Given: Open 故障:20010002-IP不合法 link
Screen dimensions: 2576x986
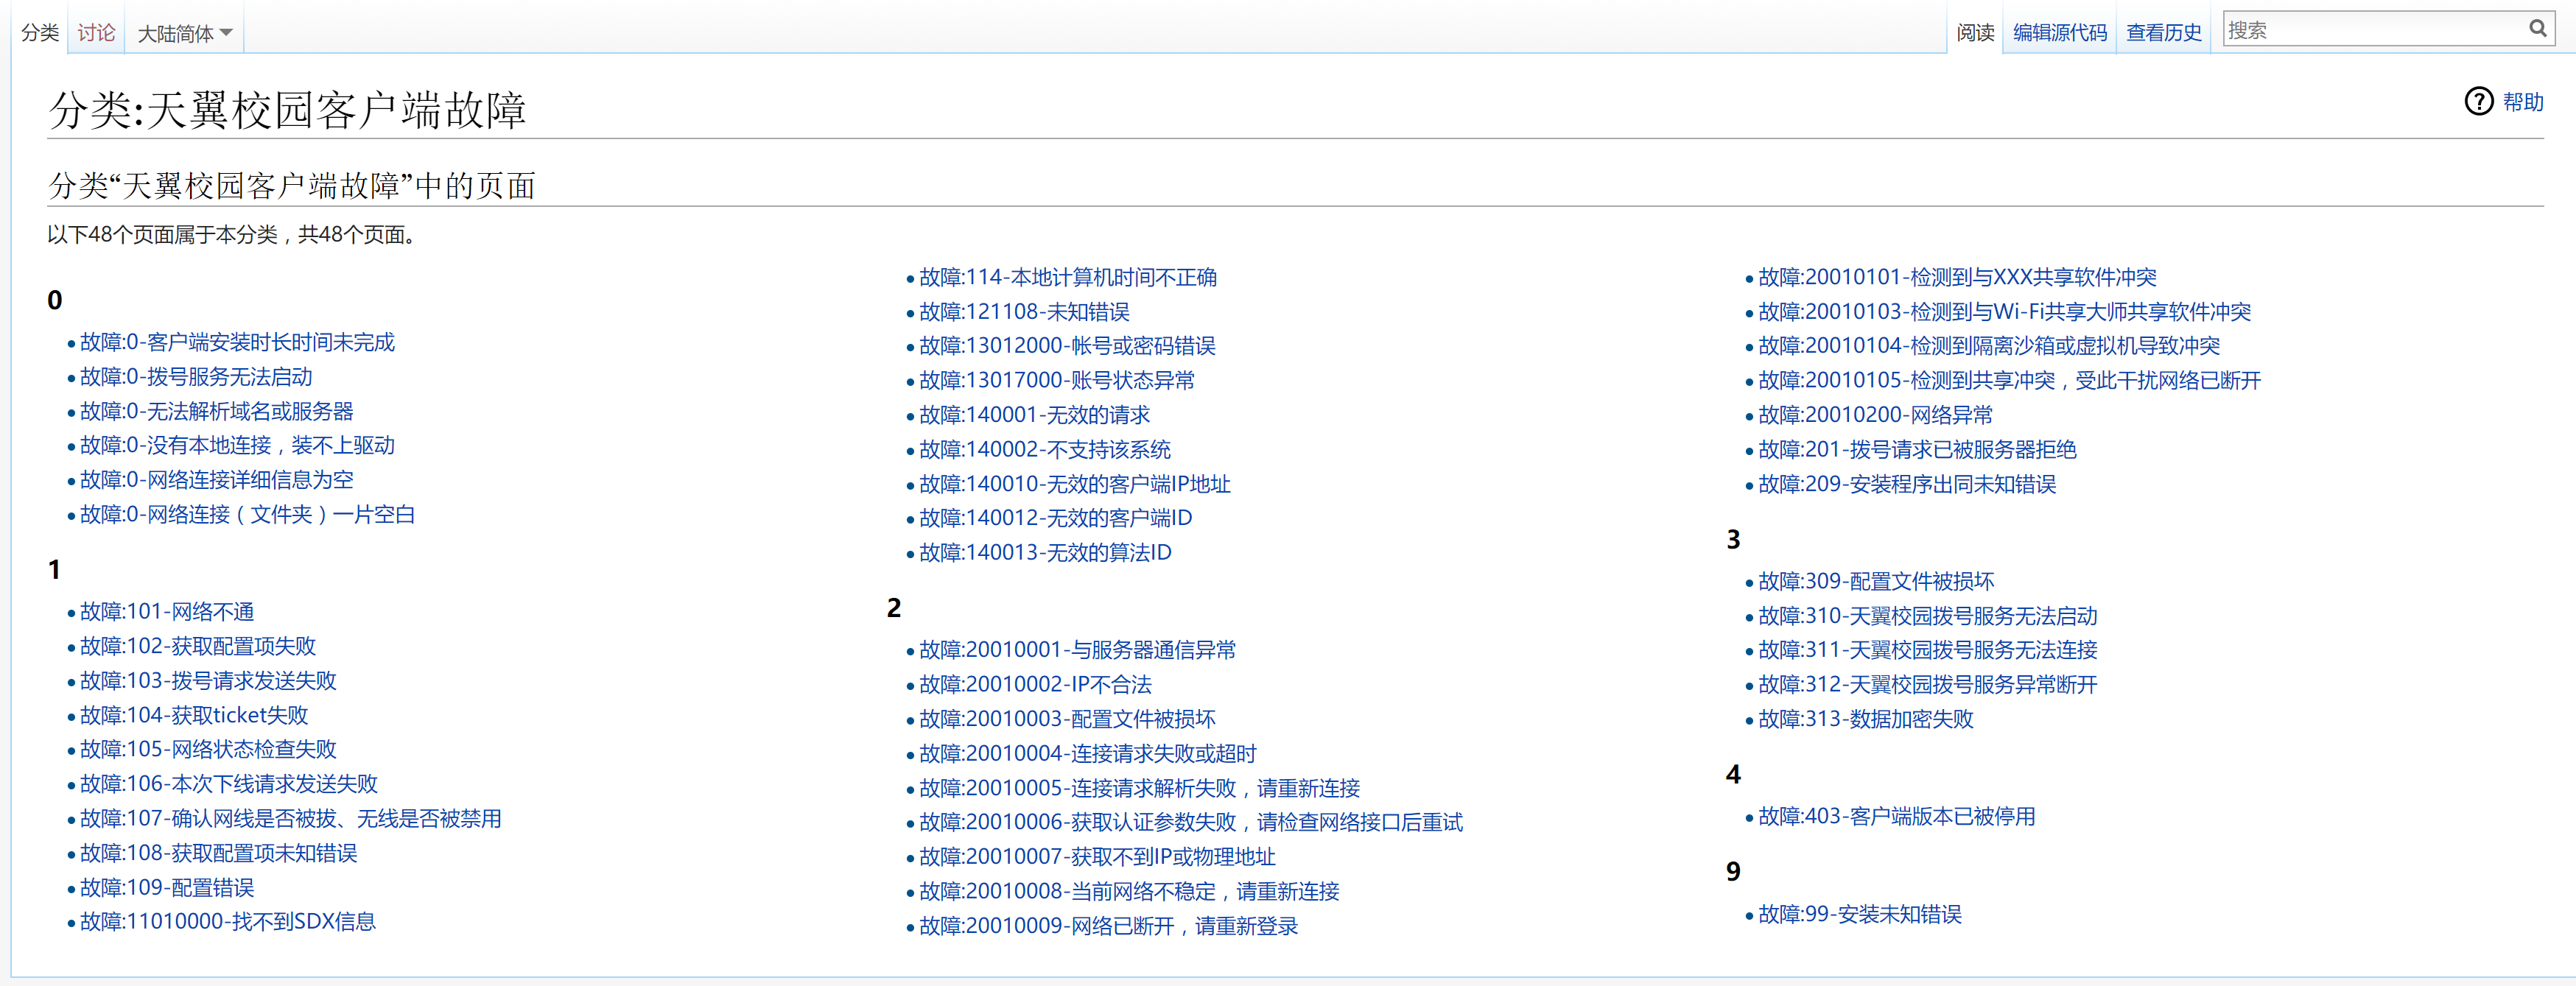Looking at the screenshot, I should pos(1035,685).
